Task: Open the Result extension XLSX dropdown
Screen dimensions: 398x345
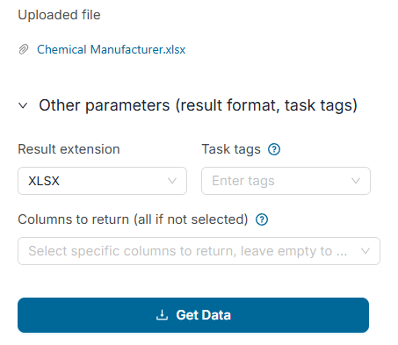Action: pos(102,181)
